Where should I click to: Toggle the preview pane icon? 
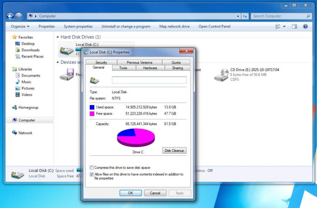pos(294,27)
